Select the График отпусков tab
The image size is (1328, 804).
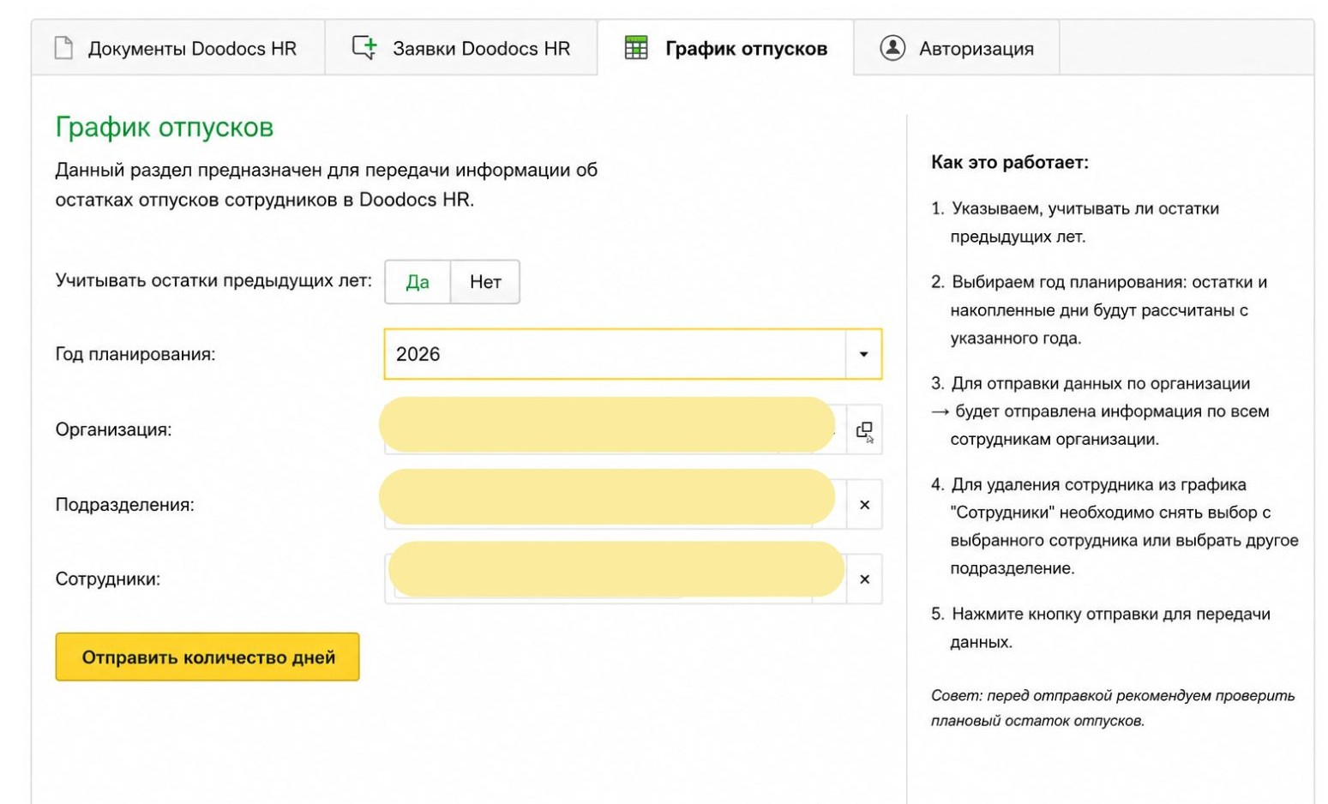point(725,48)
